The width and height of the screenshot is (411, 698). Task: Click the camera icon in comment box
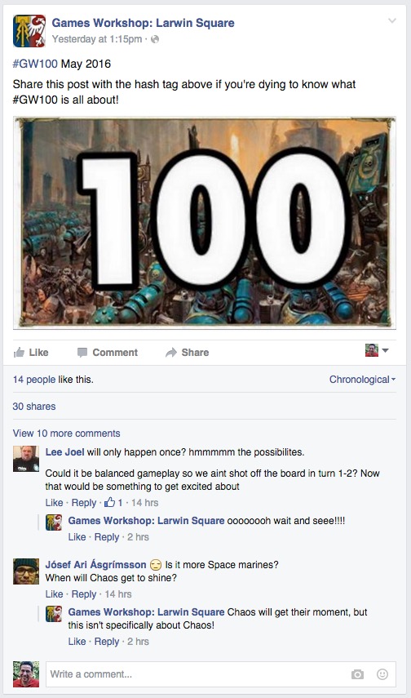click(357, 674)
